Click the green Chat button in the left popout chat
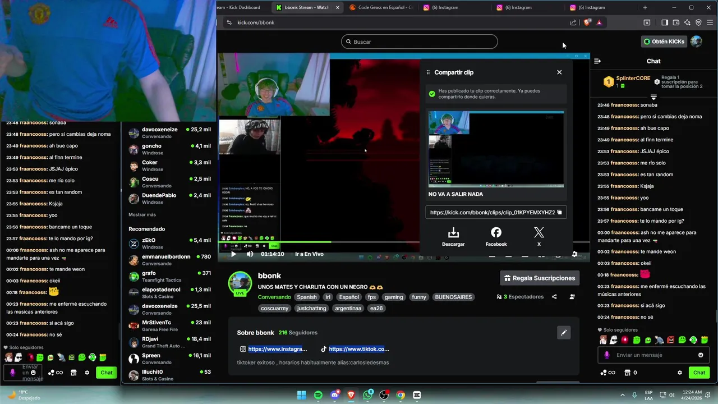The height and width of the screenshot is (404, 718). point(107,373)
